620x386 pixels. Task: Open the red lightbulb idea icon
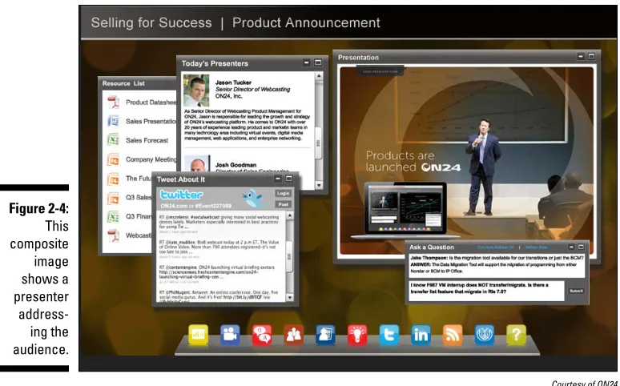[357, 335]
